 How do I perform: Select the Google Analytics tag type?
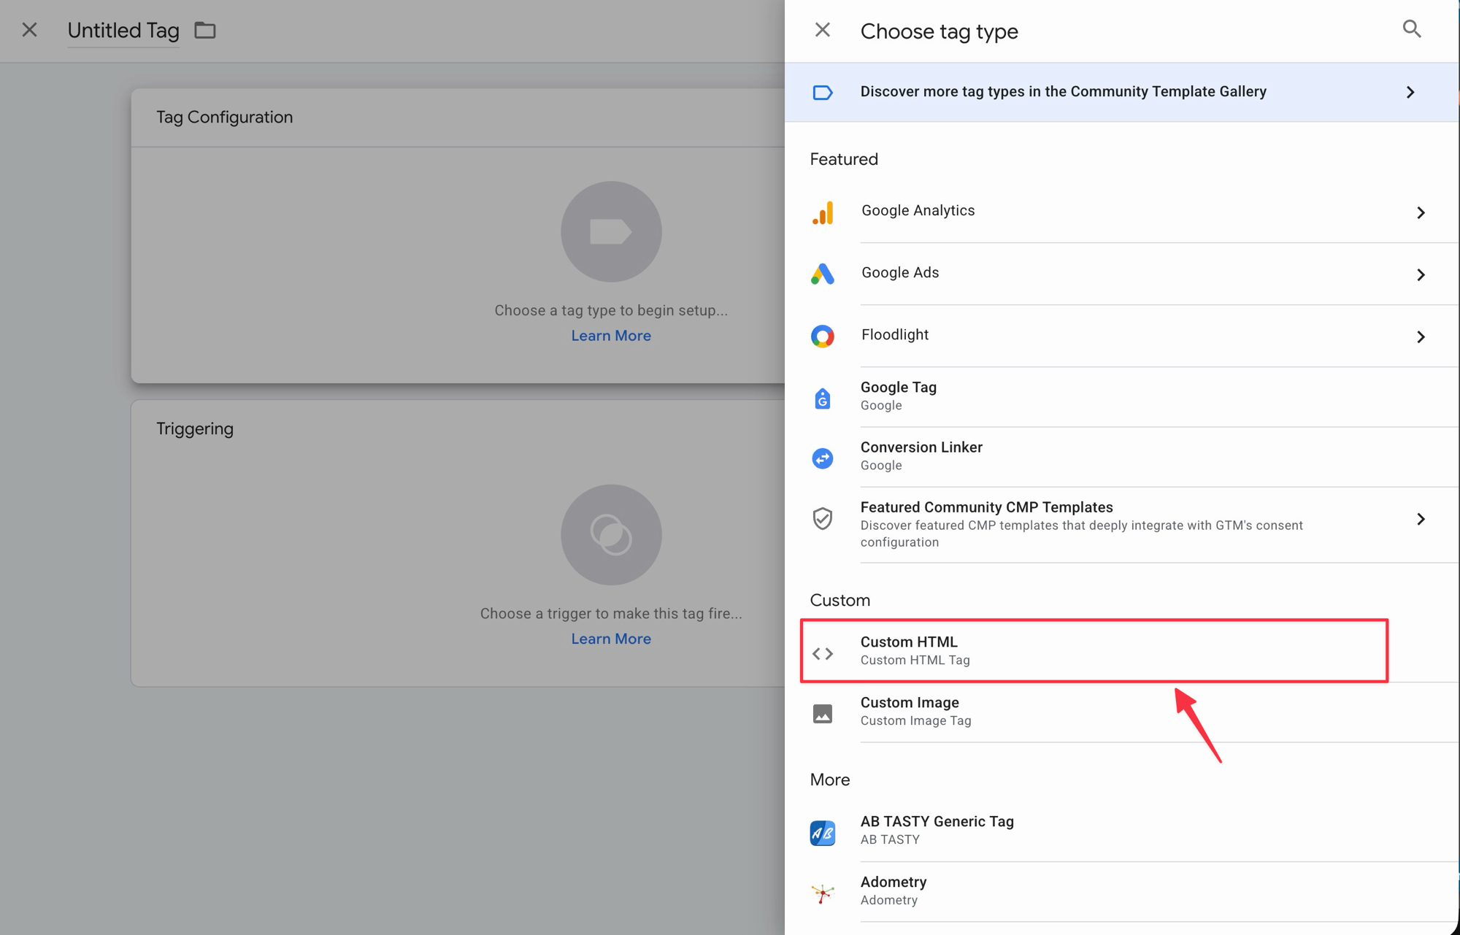click(x=1122, y=212)
